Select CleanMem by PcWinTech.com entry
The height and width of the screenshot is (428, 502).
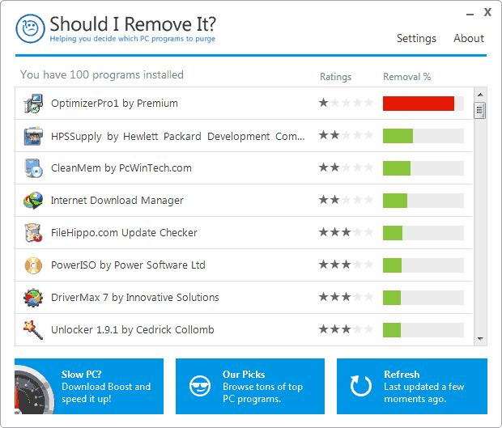[x=244, y=168]
